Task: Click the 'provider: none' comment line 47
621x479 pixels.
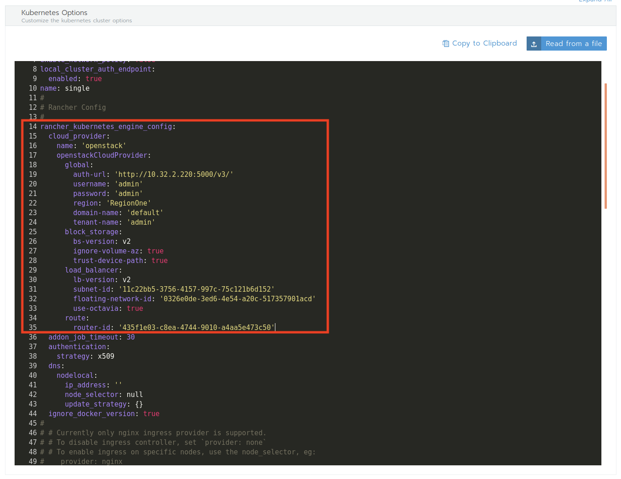Action: [153, 443]
